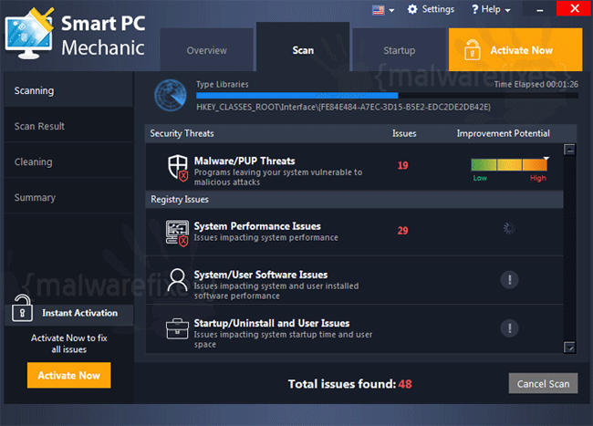Click exclamation icon in System/User Software row

[x=509, y=280]
